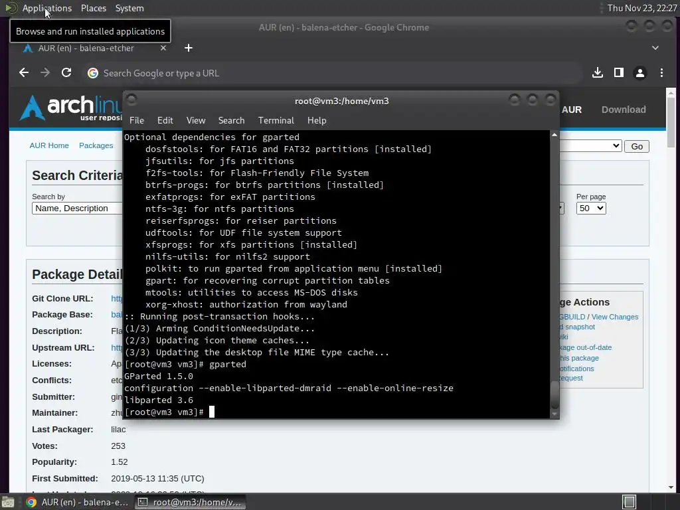Click the votes value '253'

tap(118, 446)
